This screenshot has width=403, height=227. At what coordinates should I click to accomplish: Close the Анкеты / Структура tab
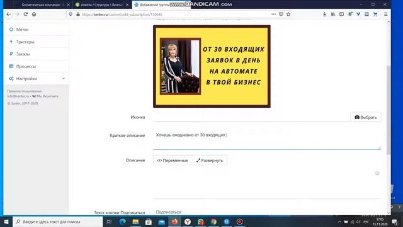pyautogui.click(x=127, y=4)
